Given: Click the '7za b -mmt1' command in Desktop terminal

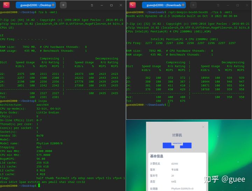Looking at the screenshot, I should (x=48, y=12).
